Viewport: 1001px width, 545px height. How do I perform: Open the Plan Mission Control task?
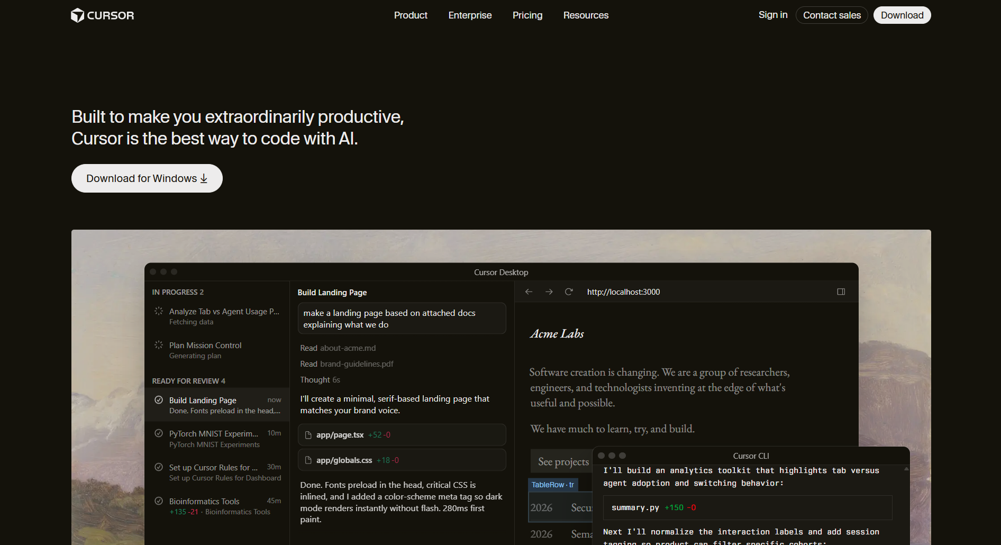[217, 350]
